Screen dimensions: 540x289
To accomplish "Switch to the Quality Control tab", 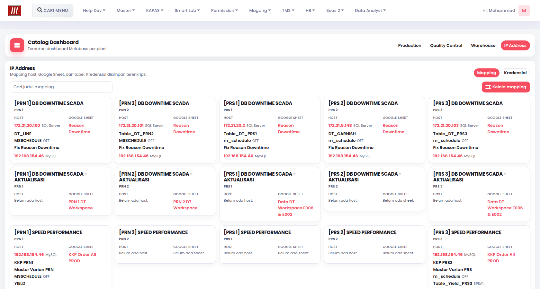I will pyautogui.click(x=446, y=46).
